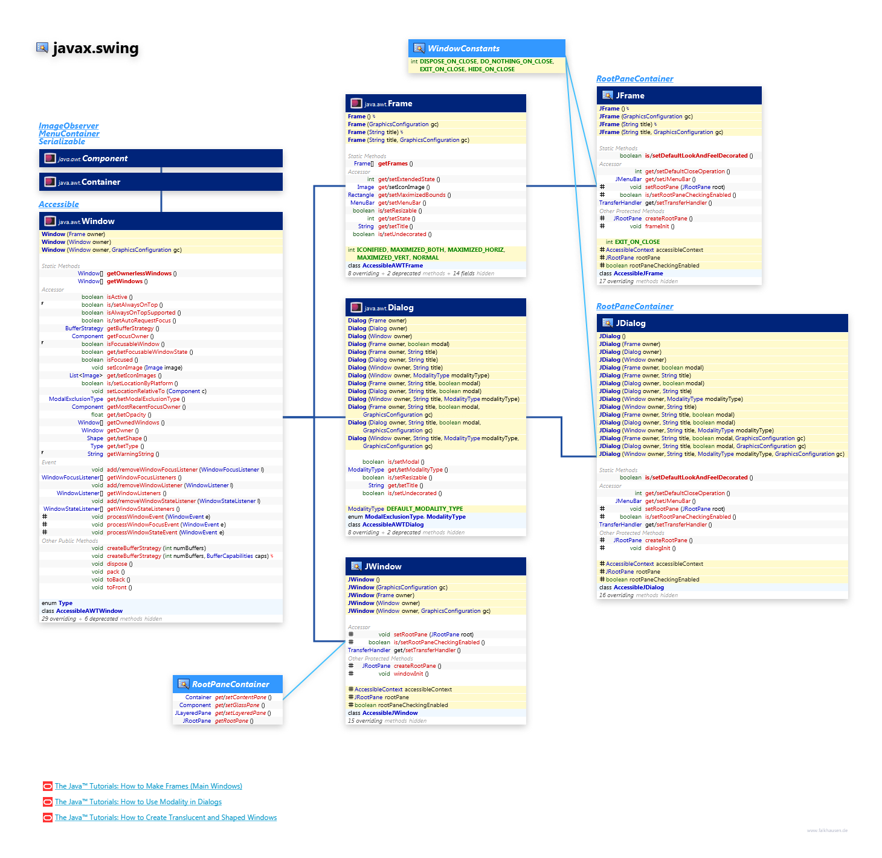Screen dimensions: 882x858
Task: Click the www.falkhausen.de credit text
Action: click(827, 830)
